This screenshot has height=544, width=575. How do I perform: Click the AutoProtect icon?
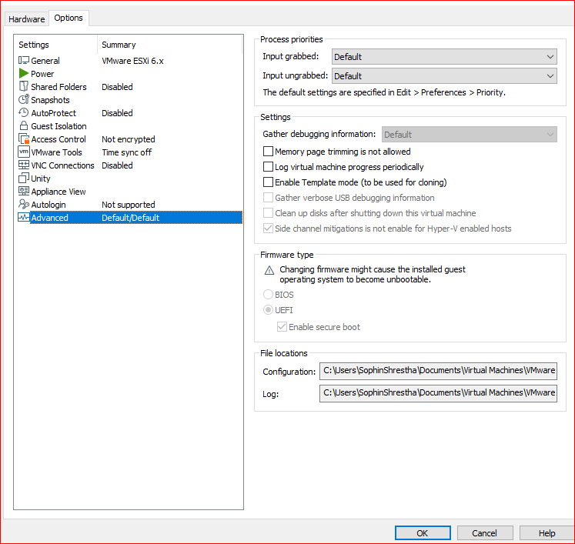click(x=24, y=112)
